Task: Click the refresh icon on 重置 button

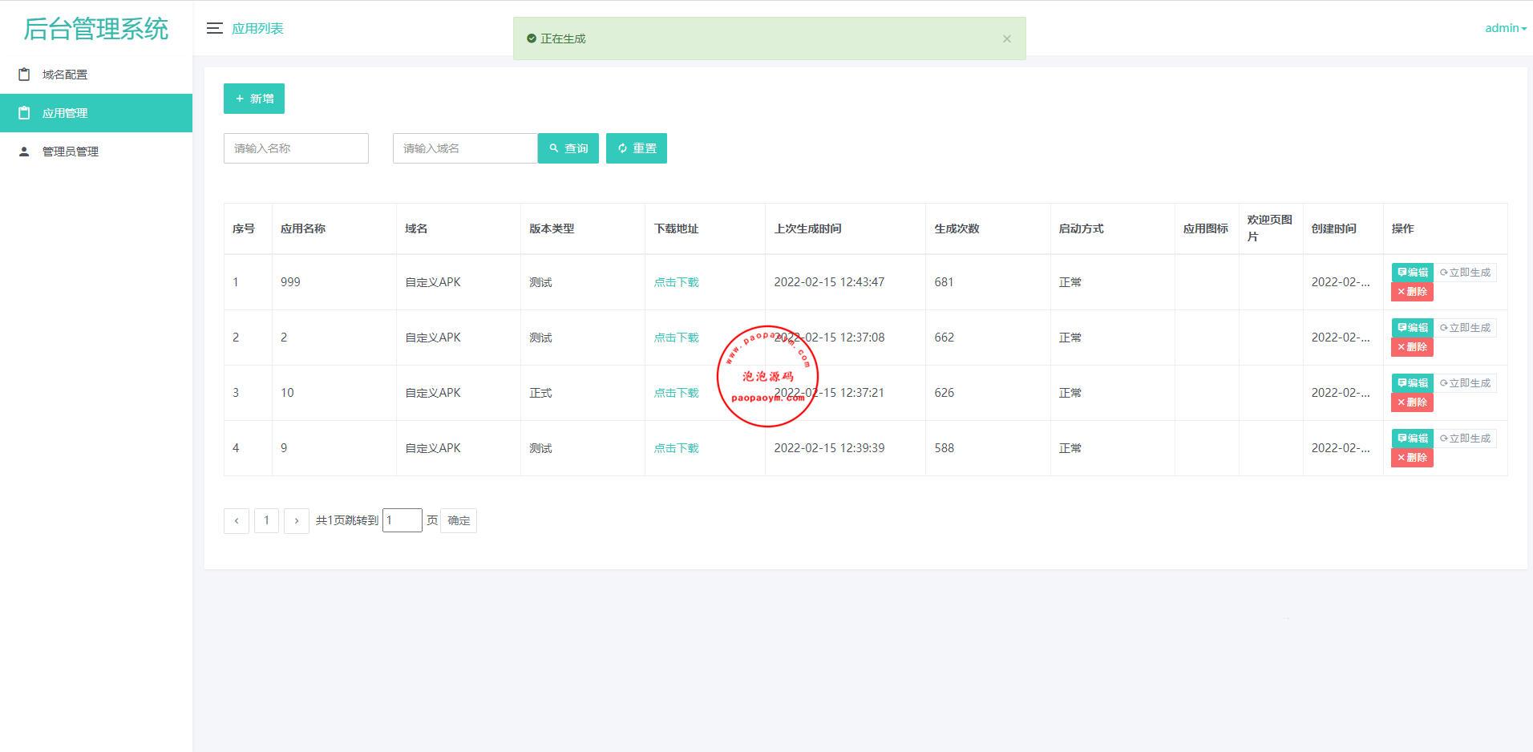Action: click(622, 148)
